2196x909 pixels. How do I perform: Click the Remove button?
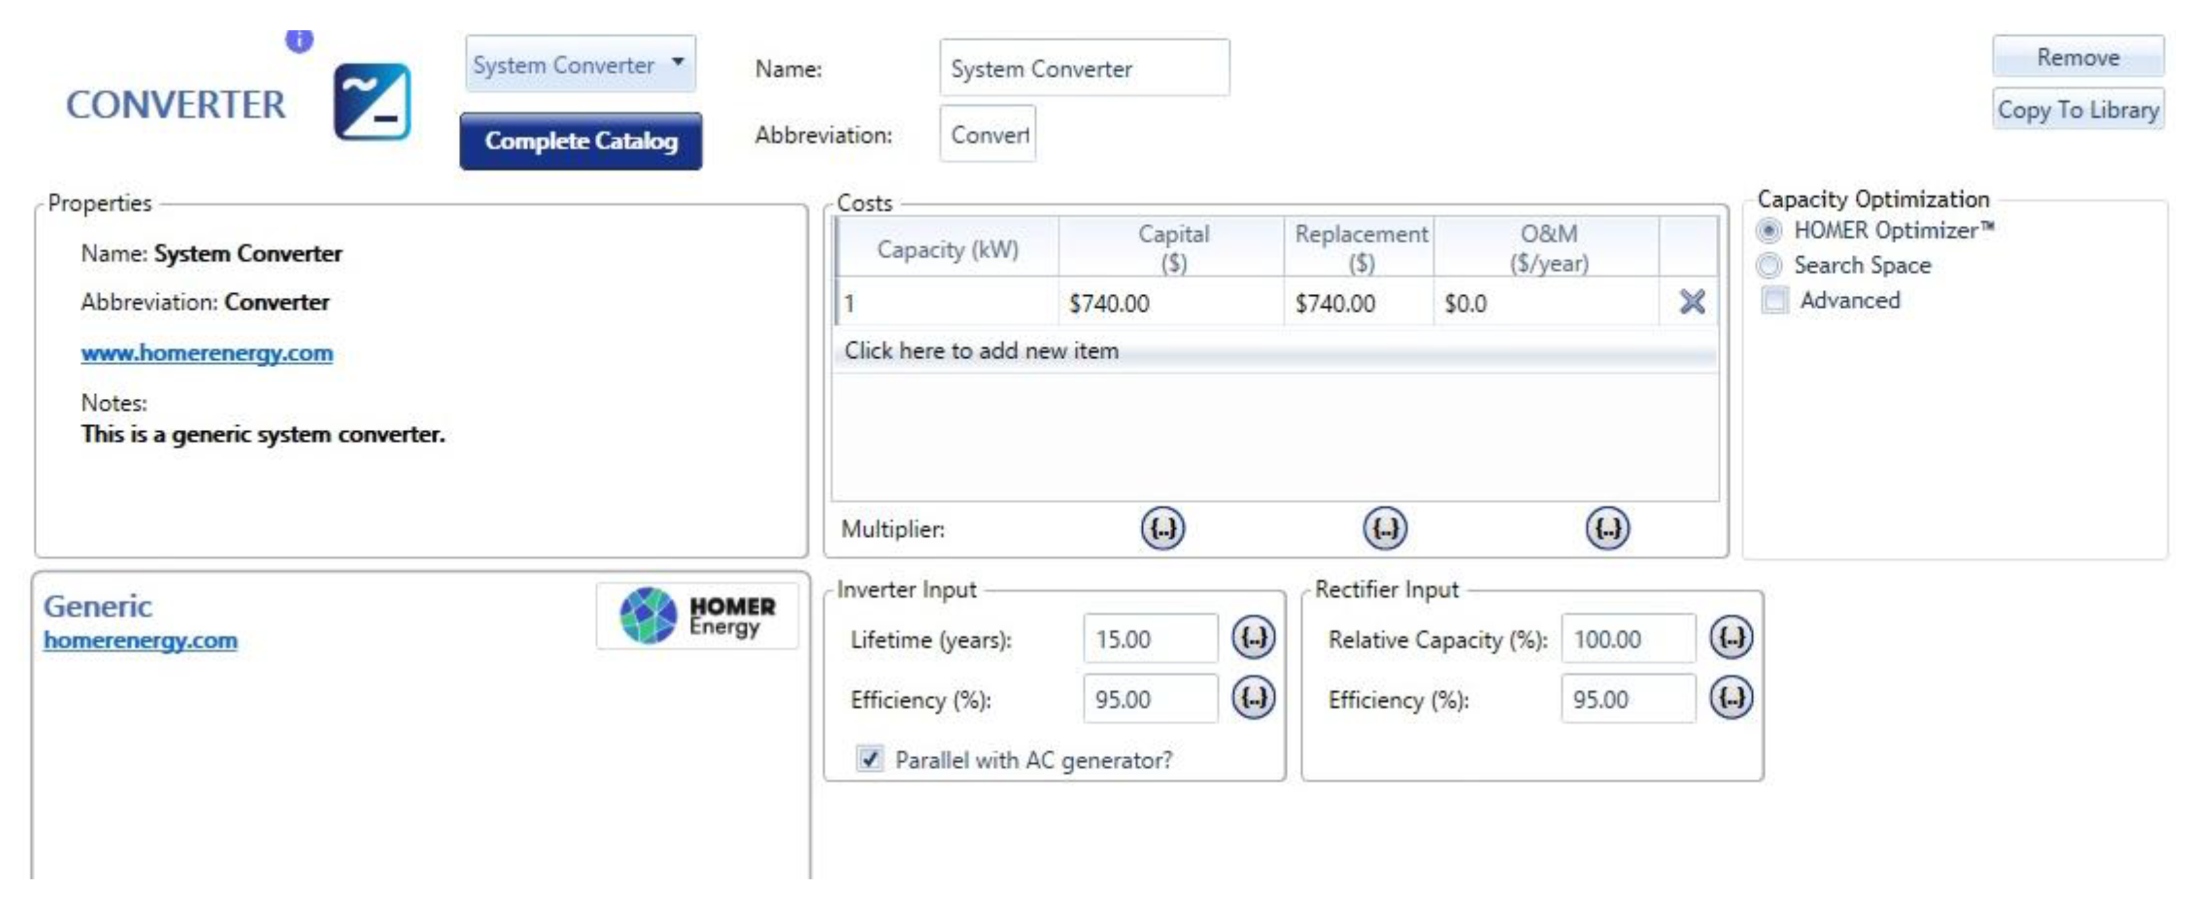[x=2077, y=57]
